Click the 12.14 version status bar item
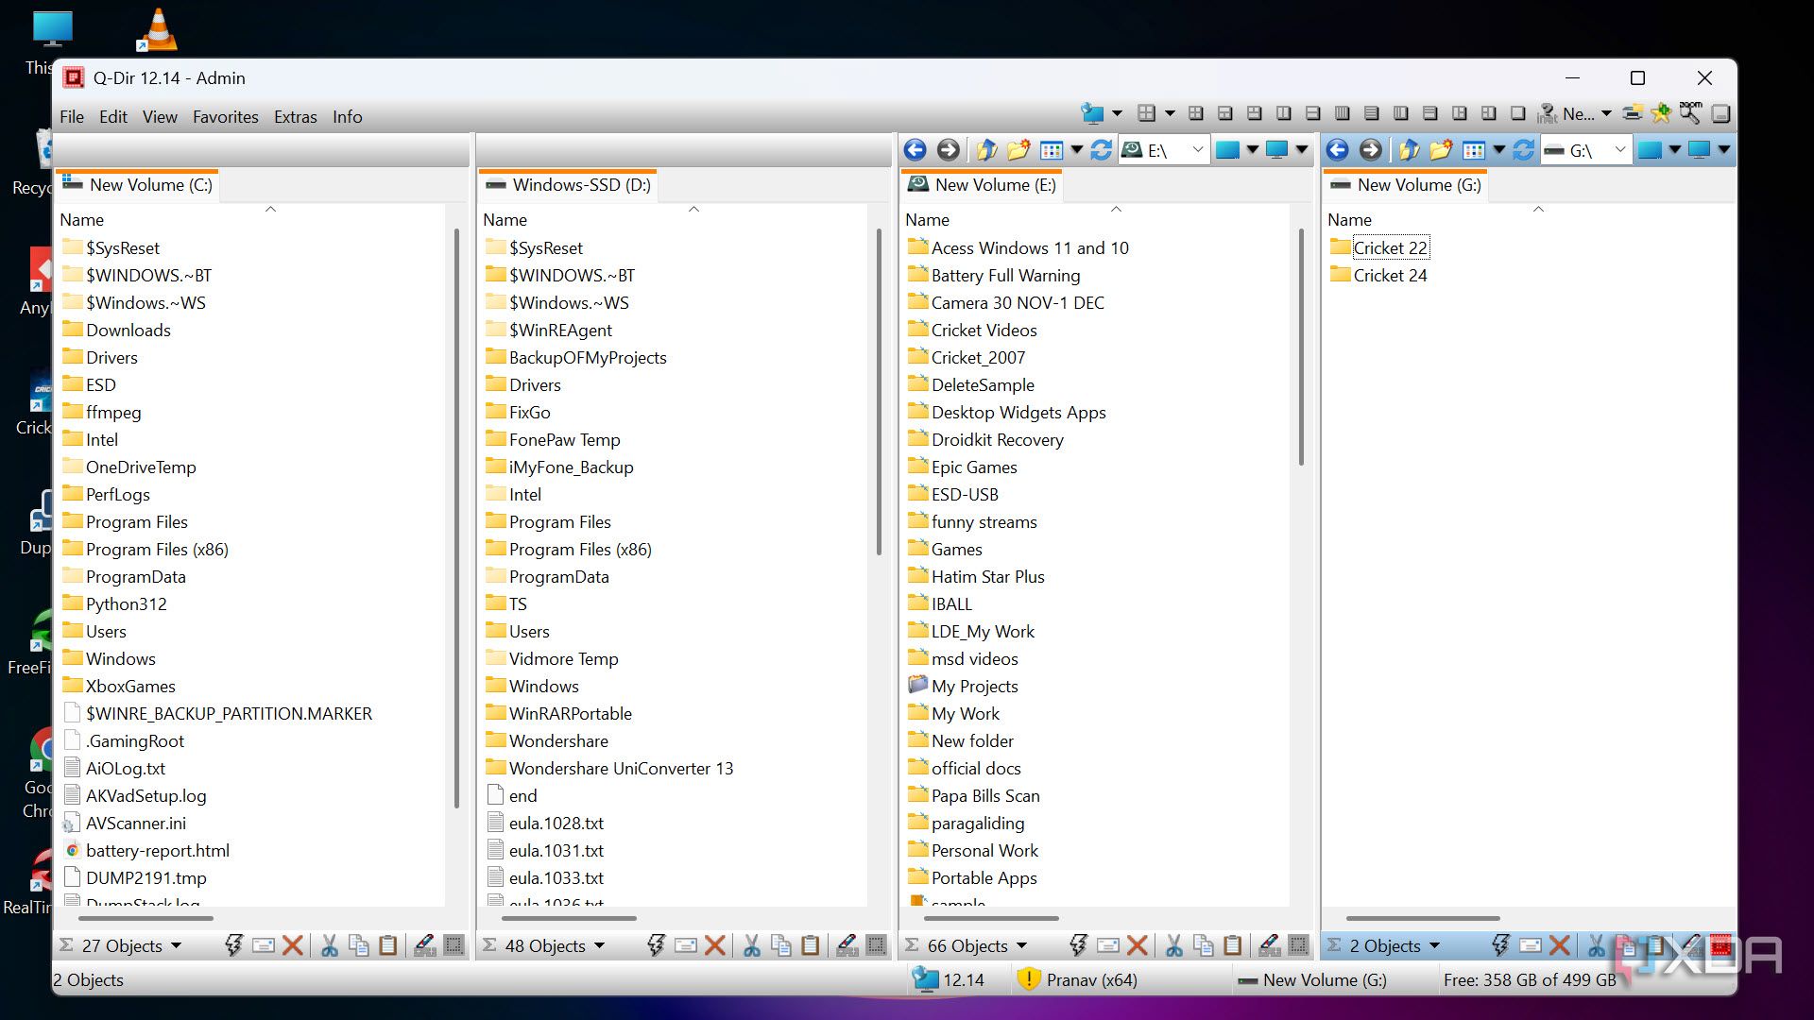1814x1020 pixels. point(950,979)
